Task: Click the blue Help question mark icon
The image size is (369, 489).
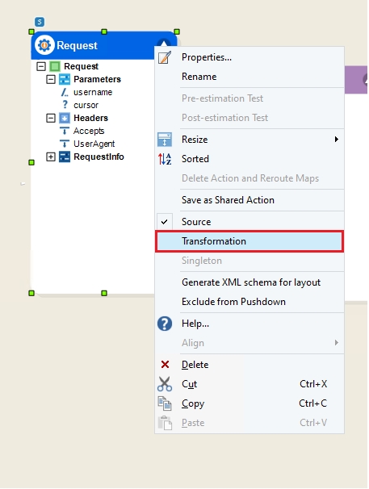Action: 165,324
